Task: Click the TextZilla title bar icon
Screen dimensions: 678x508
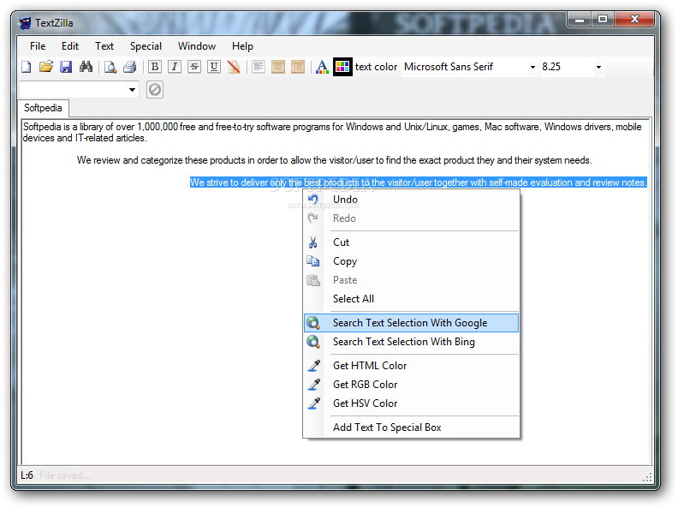Action: point(26,23)
